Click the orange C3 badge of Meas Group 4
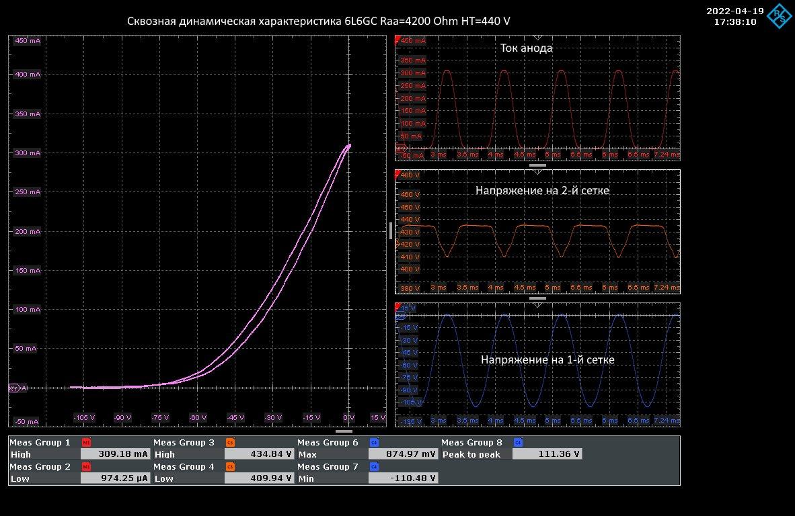Viewport: 795px width, 516px height. coord(230,467)
